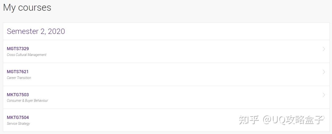This screenshot has width=332, height=134.
Task: Click the My courses page title
Action: tap(27, 7)
